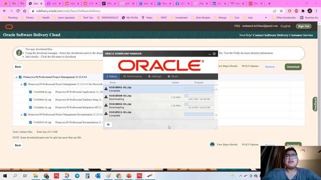The height and width of the screenshot is (180, 321).
Task: Open the Learn Japanese bookmarks folder
Action: [x=64, y=18]
